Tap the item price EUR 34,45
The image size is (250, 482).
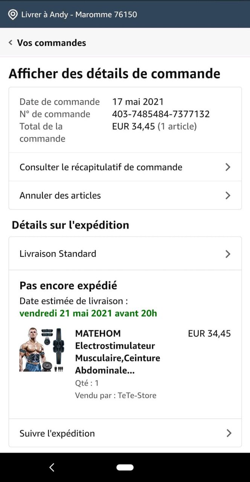tap(209, 334)
